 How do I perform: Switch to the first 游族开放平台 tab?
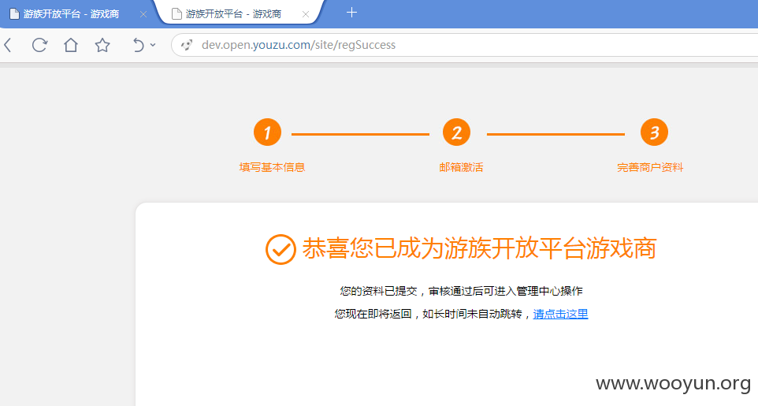[x=71, y=14]
